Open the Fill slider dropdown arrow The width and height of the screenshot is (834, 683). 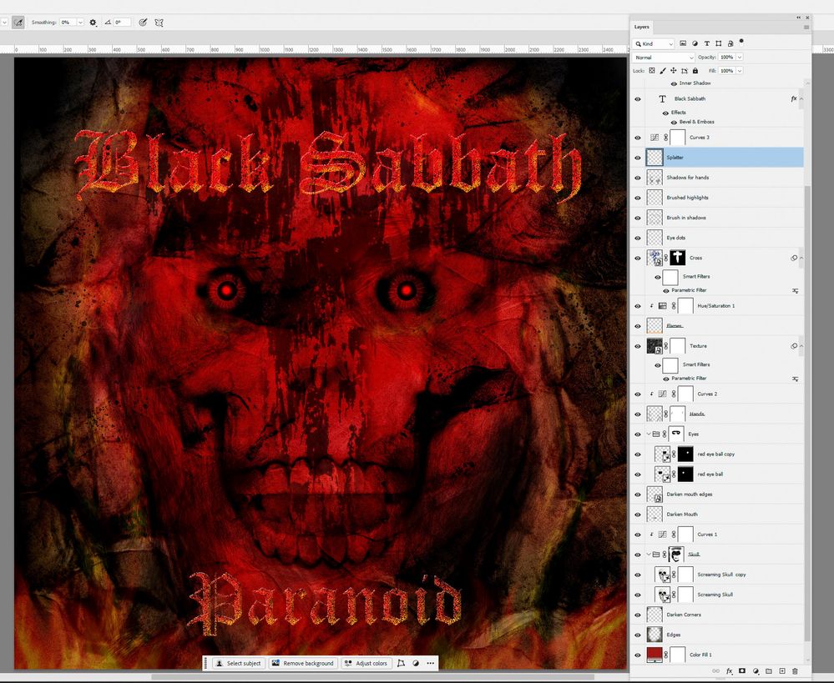(x=740, y=71)
